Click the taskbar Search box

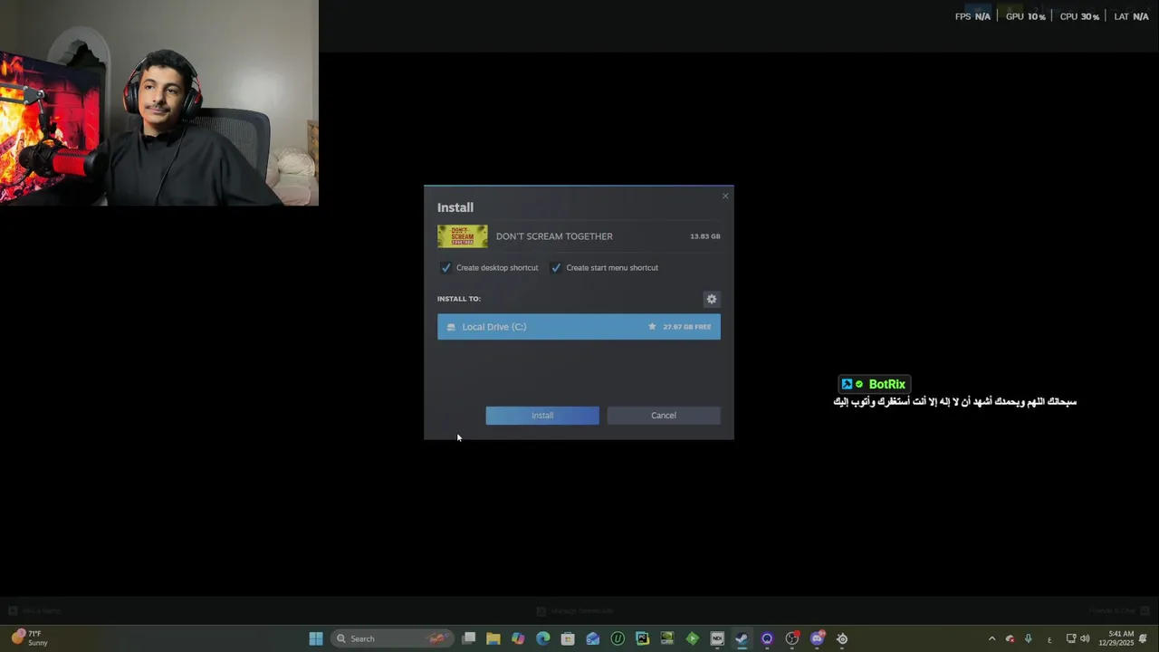pos(392,638)
